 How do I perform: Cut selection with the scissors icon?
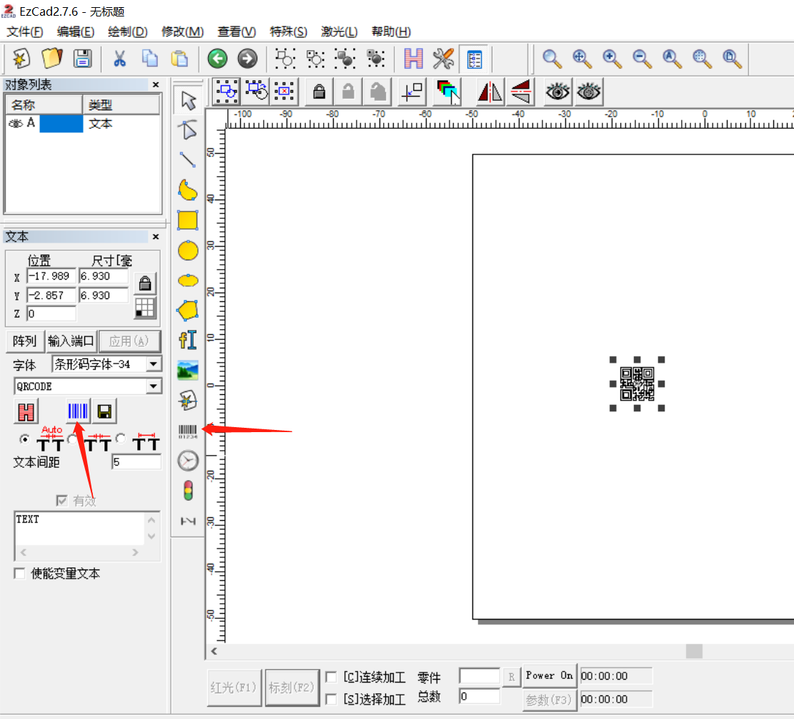click(x=119, y=59)
